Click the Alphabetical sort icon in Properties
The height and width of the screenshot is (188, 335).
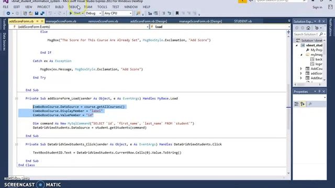coord(303,104)
